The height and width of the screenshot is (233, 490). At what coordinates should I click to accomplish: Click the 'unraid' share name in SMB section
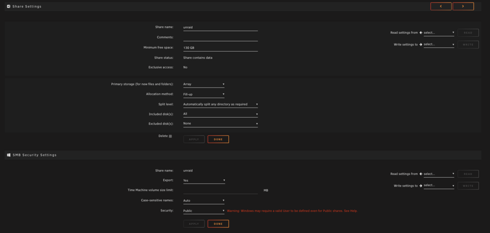188,170
